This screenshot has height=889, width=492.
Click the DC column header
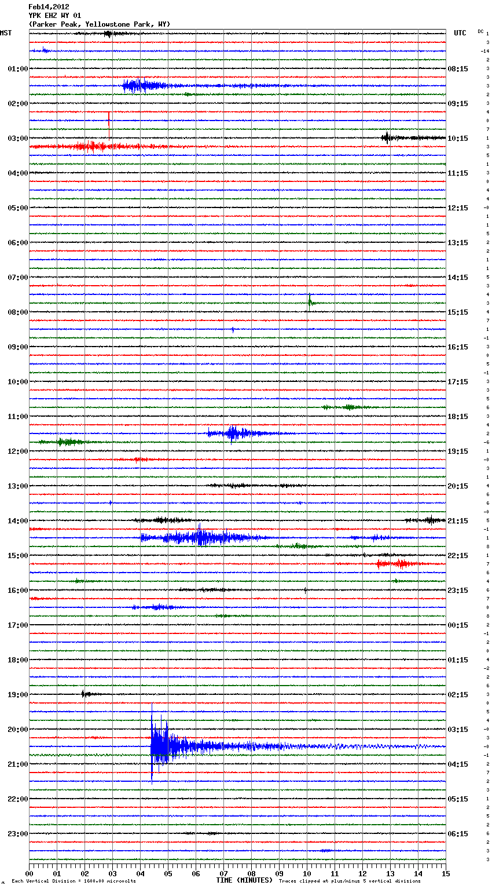[x=480, y=31]
